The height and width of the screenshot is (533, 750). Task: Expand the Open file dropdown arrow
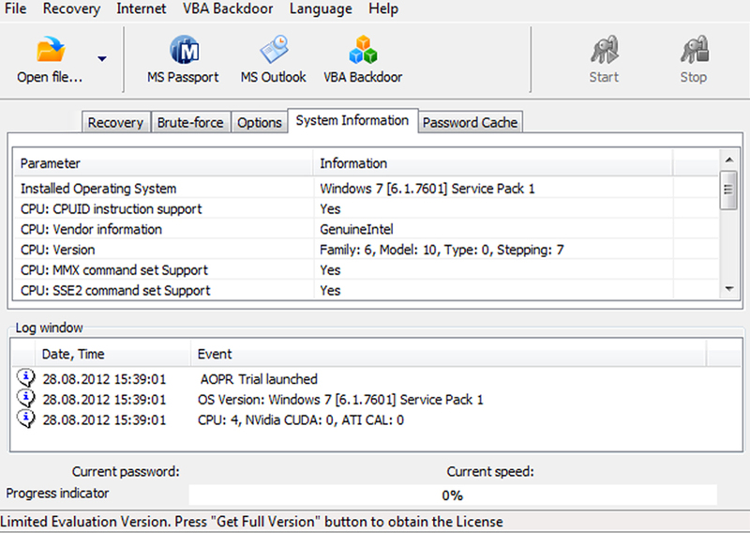tap(102, 58)
